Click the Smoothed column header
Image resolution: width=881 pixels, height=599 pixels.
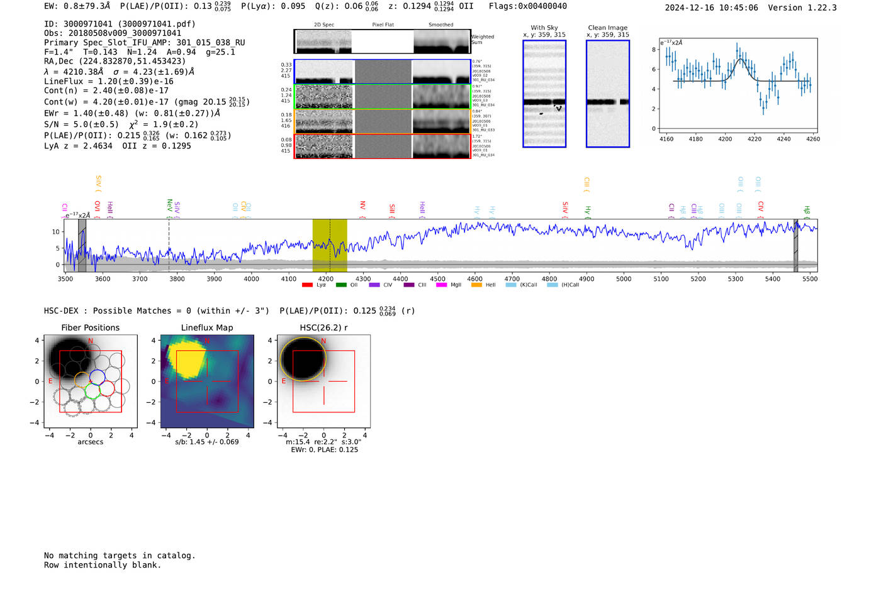coord(441,25)
